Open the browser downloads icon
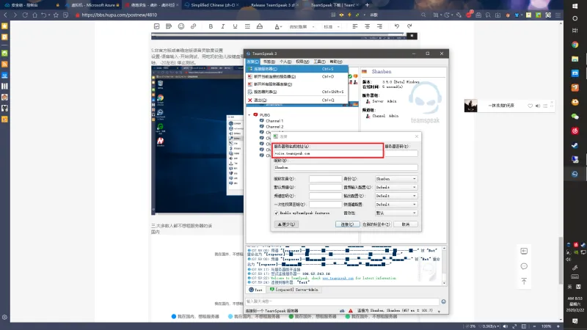The image size is (587, 330). [497, 15]
